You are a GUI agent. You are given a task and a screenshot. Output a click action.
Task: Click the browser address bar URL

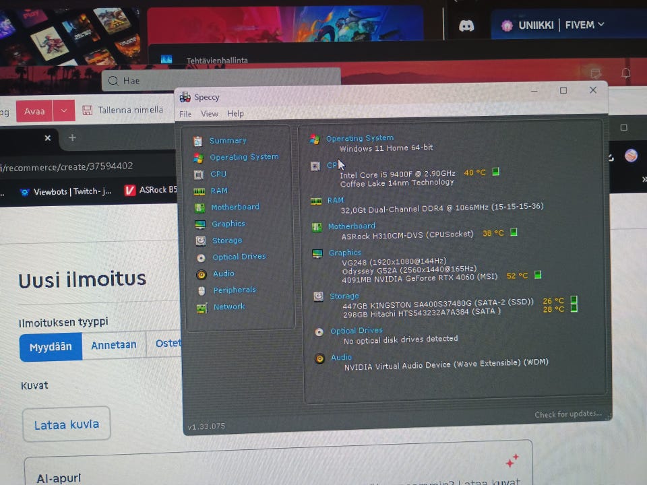pyautogui.click(x=67, y=166)
